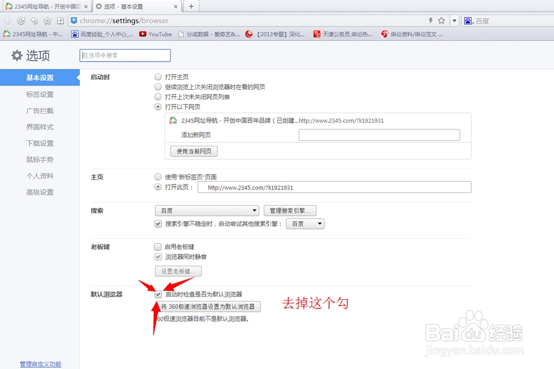Toggle the 浏览器同时静音 checkbox
This screenshot has width=554, height=369.
158,257
